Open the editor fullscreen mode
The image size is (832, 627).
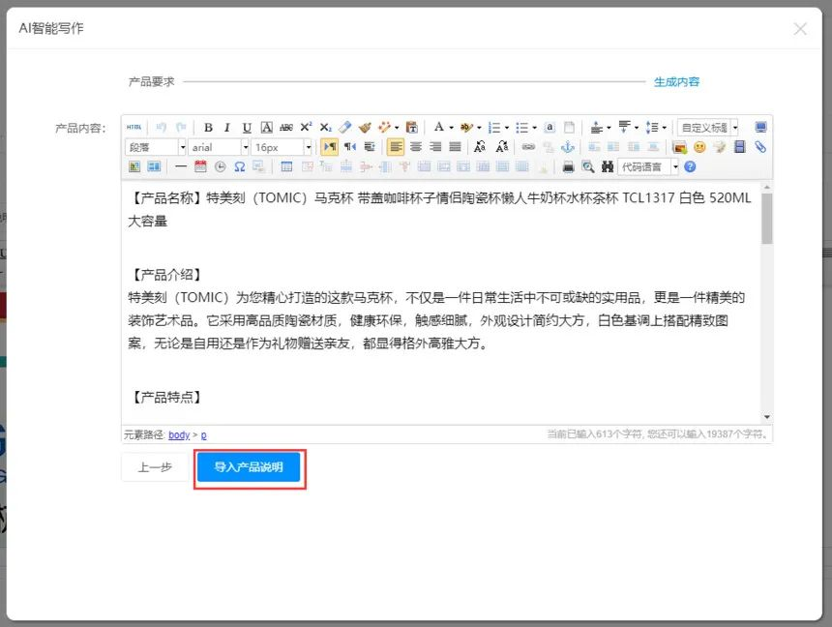pos(761,128)
